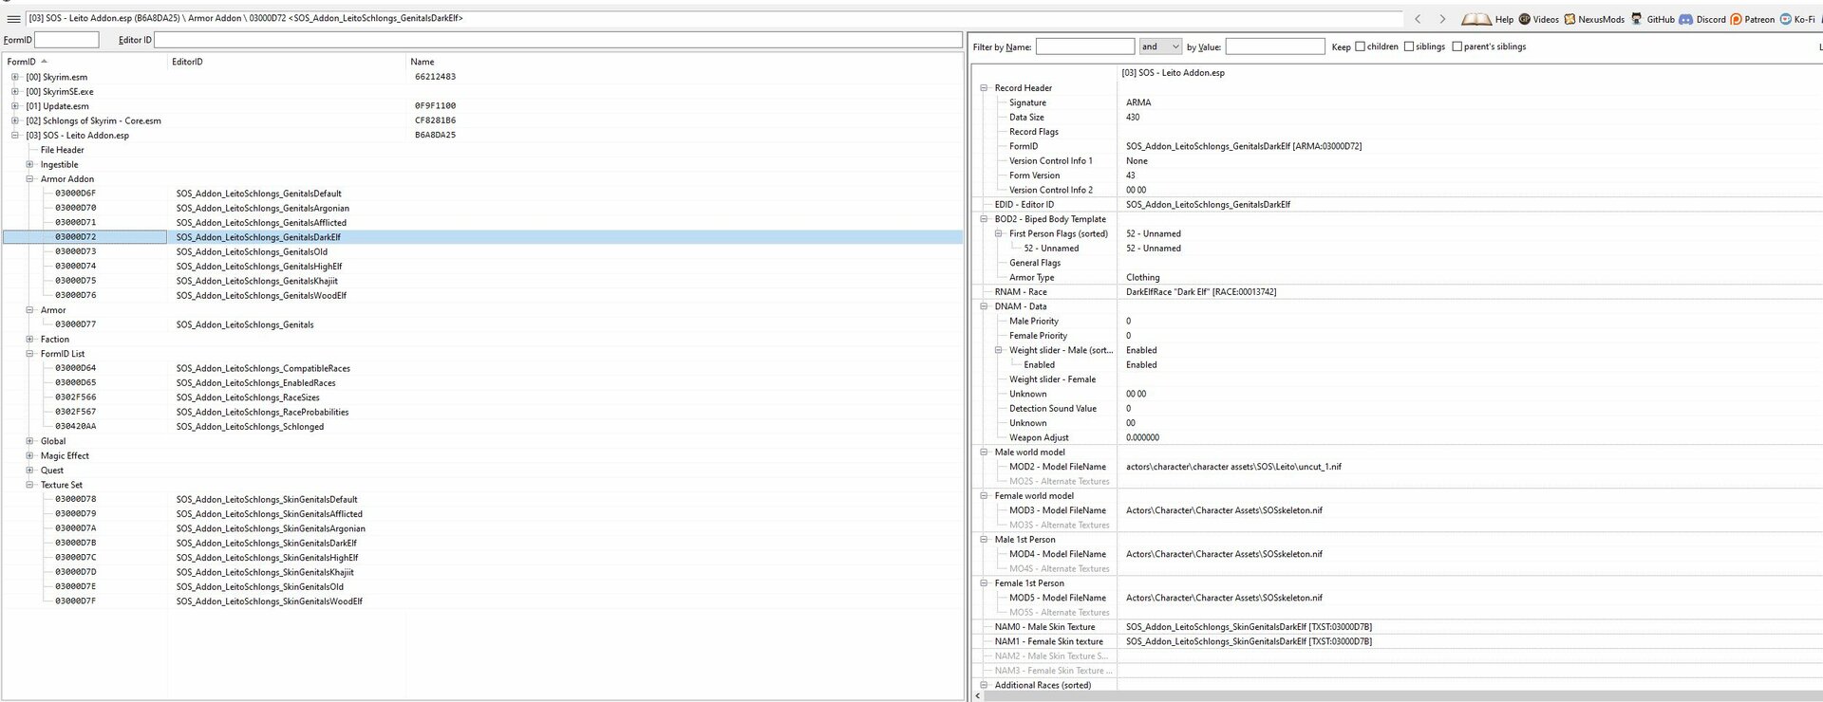Image resolution: width=1823 pixels, height=702 pixels.
Task: Open the Ko-Fi icon link
Action: point(1785,19)
